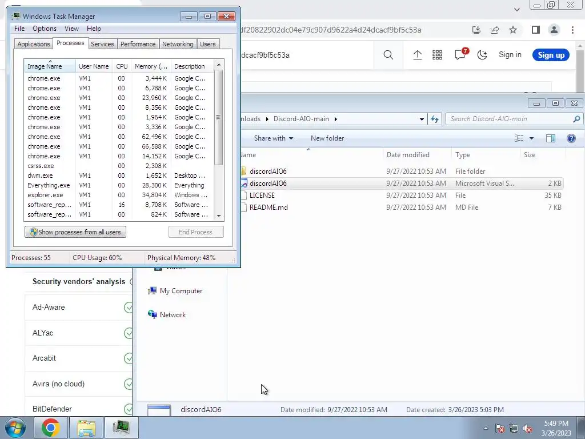The image size is (585, 439).
Task: Click the Explorer change view icon
Action: pos(519,138)
